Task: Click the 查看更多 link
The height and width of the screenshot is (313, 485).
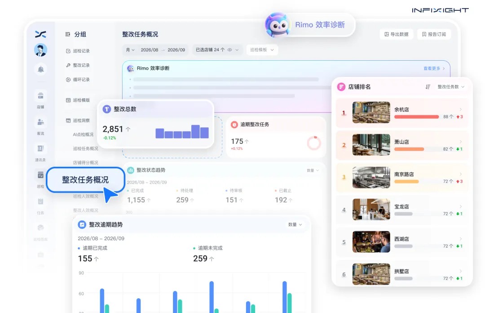Action: pyautogui.click(x=434, y=68)
